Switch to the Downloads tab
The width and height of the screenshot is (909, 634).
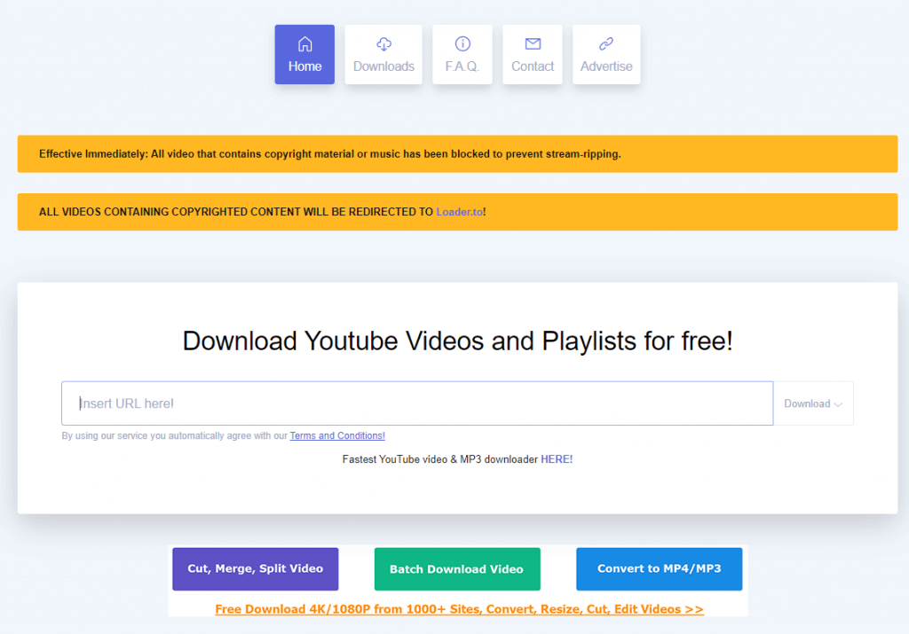tap(383, 55)
